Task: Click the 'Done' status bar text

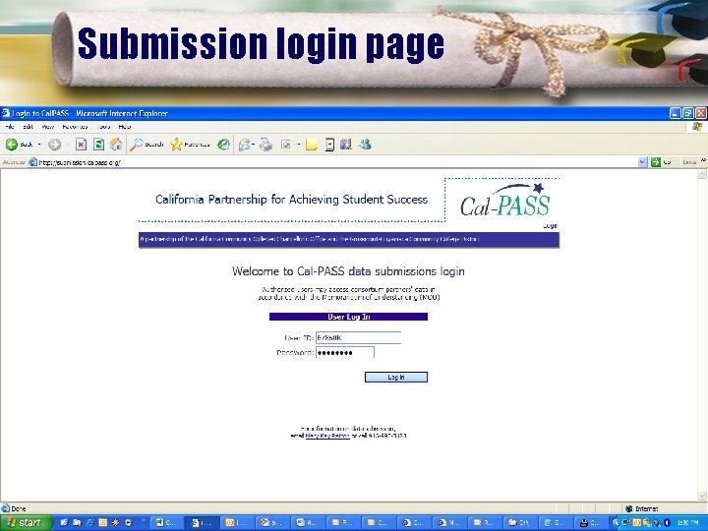Action: (x=19, y=509)
